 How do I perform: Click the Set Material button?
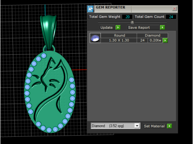point(154,126)
